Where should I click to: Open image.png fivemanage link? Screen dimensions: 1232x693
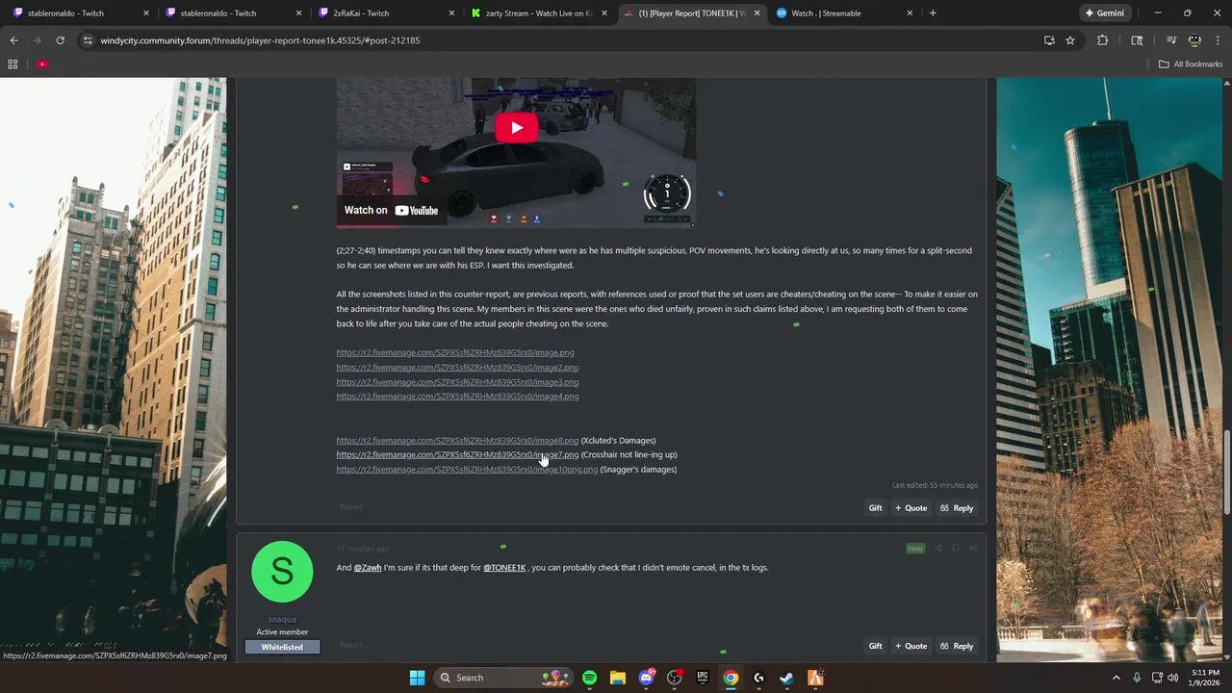click(x=455, y=352)
